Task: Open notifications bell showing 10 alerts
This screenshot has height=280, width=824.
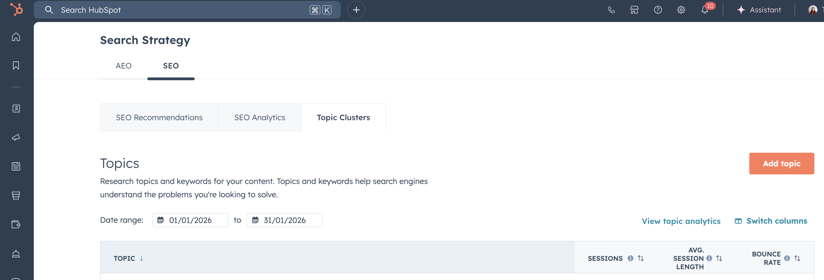Action: click(x=704, y=10)
